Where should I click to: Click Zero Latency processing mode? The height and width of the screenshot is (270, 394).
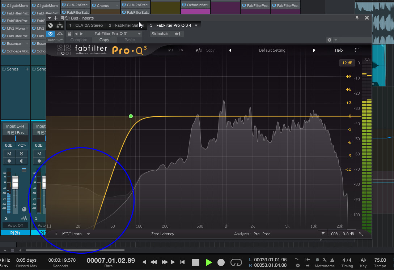click(162, 234)
